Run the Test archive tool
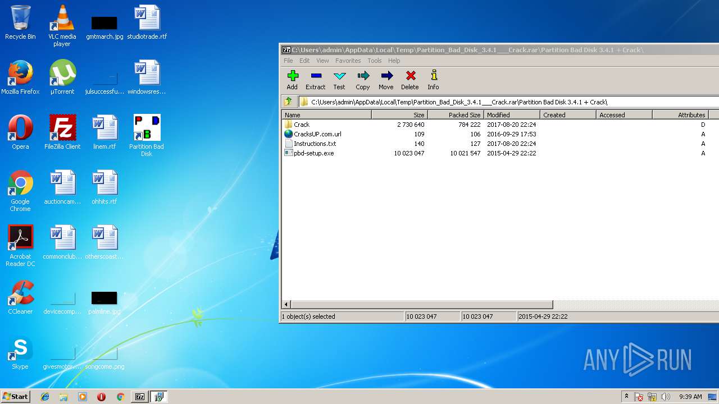The width and height of the screenshot is (719, 404). (x=339, y=80)
